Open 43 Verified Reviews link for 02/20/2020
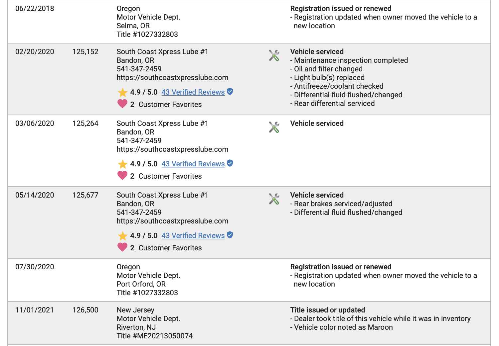The width and height of the screenshot is (499, 346). (x=193, y=92)
